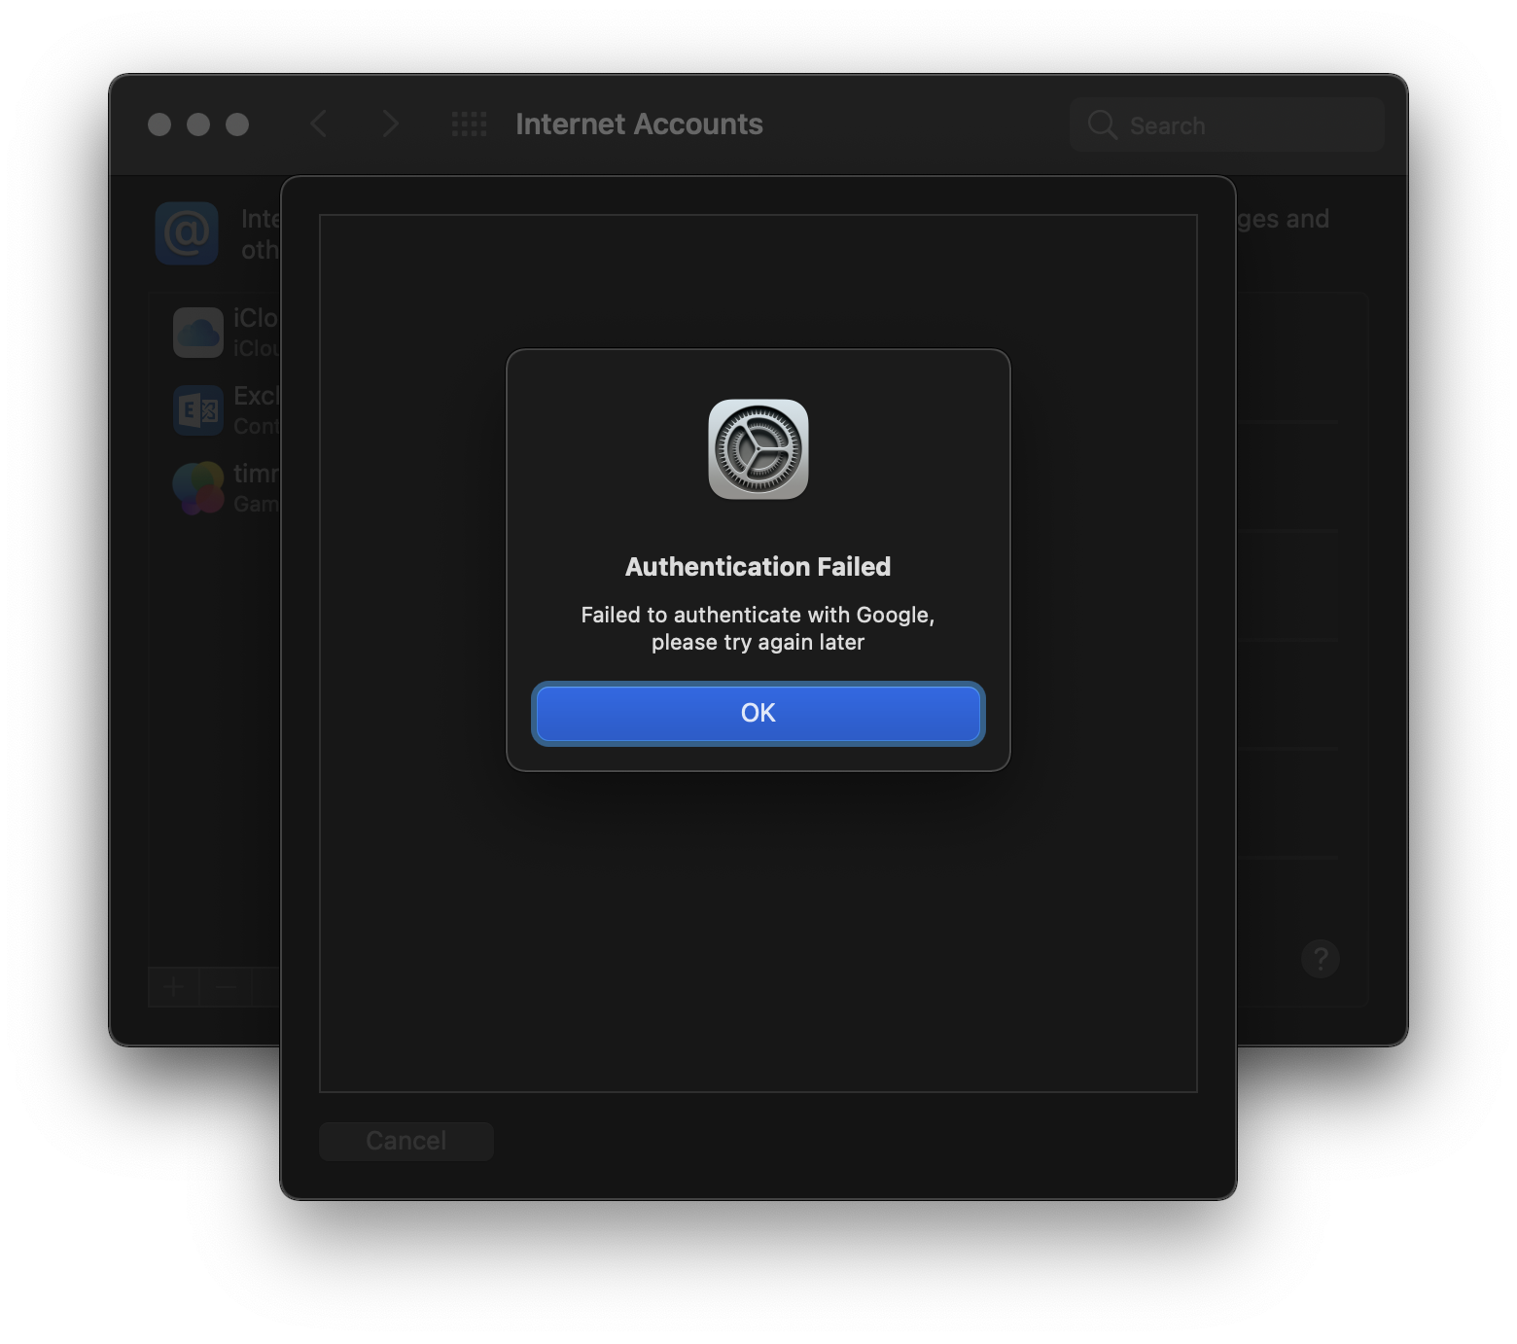Screen dimensions: 1517x1344
Task: Go back with the left chevron
Action: (x=318, y=124)
